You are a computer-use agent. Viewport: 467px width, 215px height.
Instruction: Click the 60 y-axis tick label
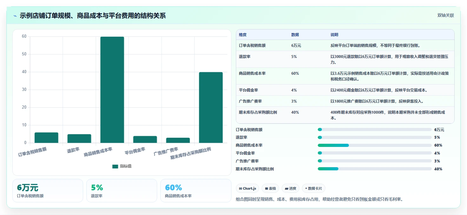pyautogui.click(x=24, y=36)
